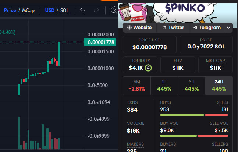This screenshot has width=238, height=152.
Task: Click the buy volume versus sell volume bar
Action: (194, 136)
